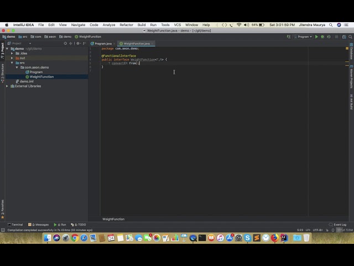Screen dimensions: 354x266
Task: Collapse all icon in Project panel header
Action: point(71,43)
